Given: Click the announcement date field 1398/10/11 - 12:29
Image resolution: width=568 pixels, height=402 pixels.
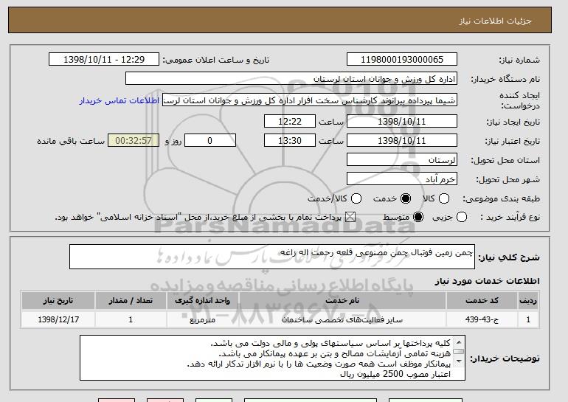Looking at the screenshot, I should pyautogui.click(x=104, y=60).
